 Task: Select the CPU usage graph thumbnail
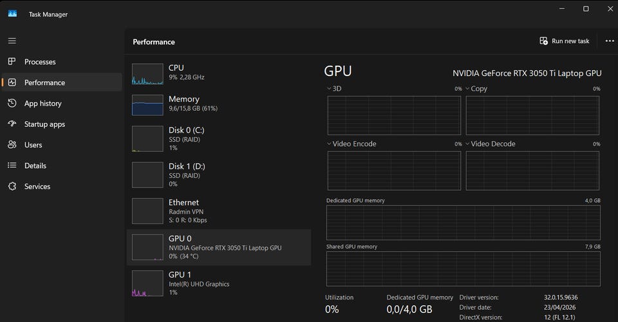pyautogui.click(x=147, y=74)
